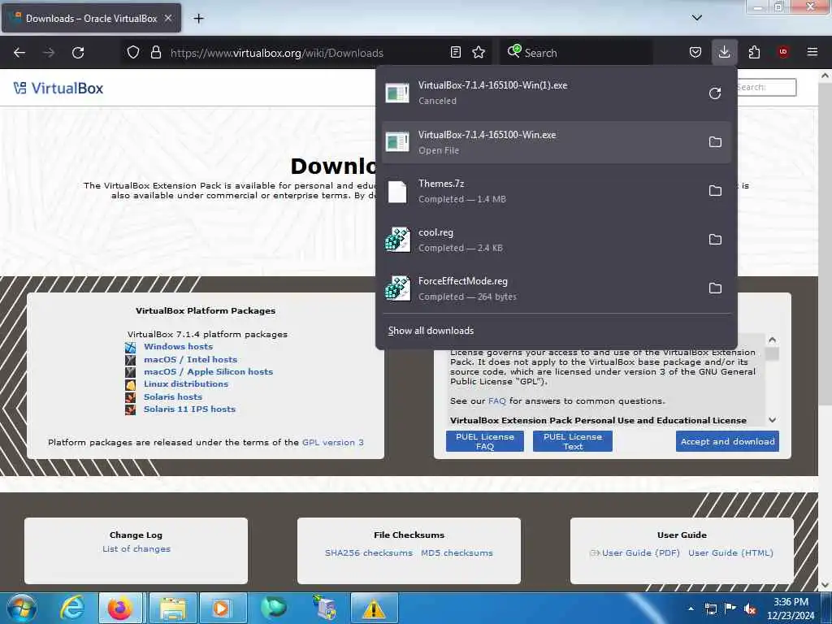Click the VirtualBox logo in page header
832x624 pixels.
pyautogui.click(x=58, y=88)
